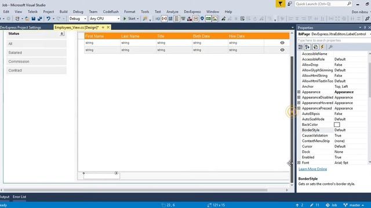Open the Analyze menu
Screen dimensions: 371x208
tap(173, 12)
